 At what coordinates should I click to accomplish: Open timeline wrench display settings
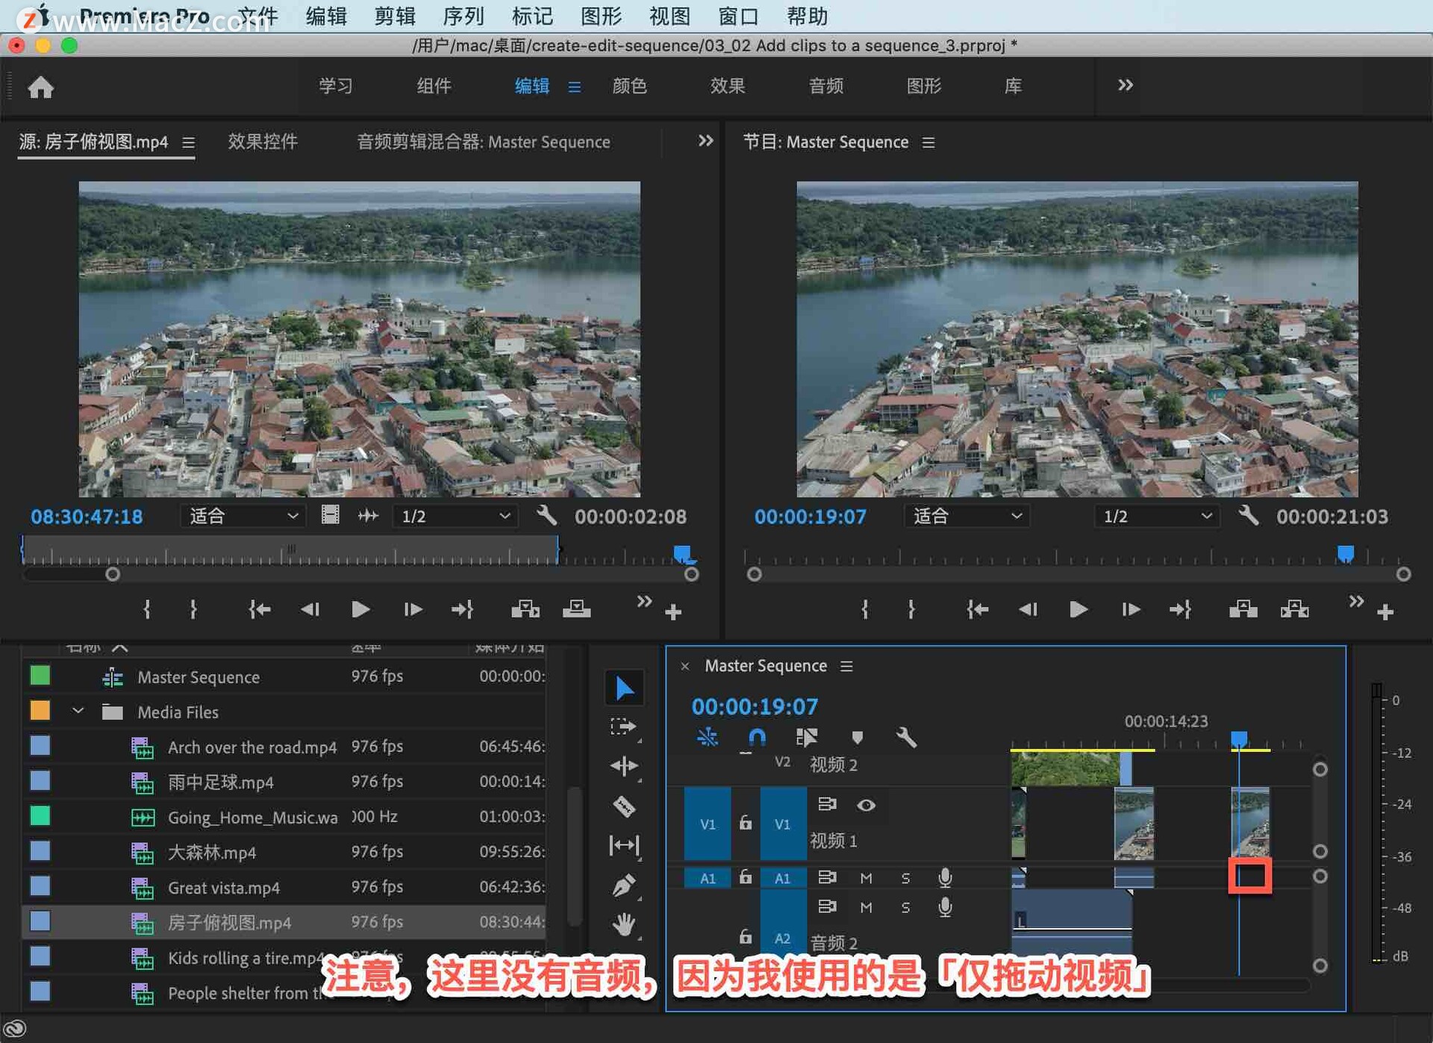(x=906, y=738)
